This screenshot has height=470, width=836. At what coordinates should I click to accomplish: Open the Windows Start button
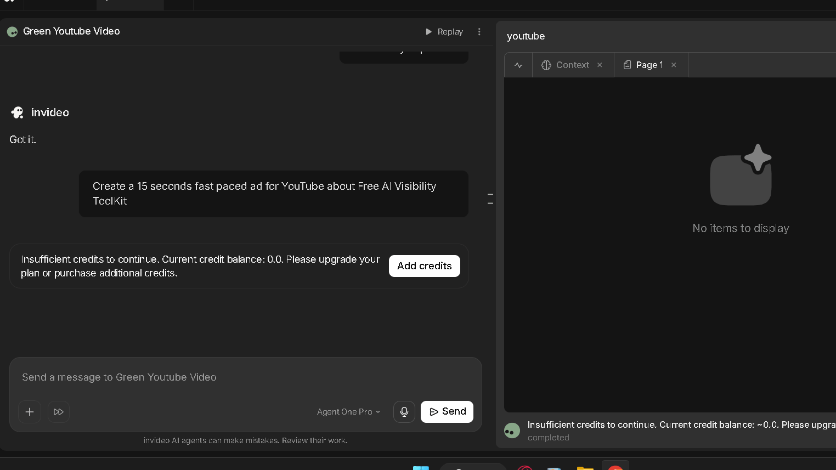(421, 468)
